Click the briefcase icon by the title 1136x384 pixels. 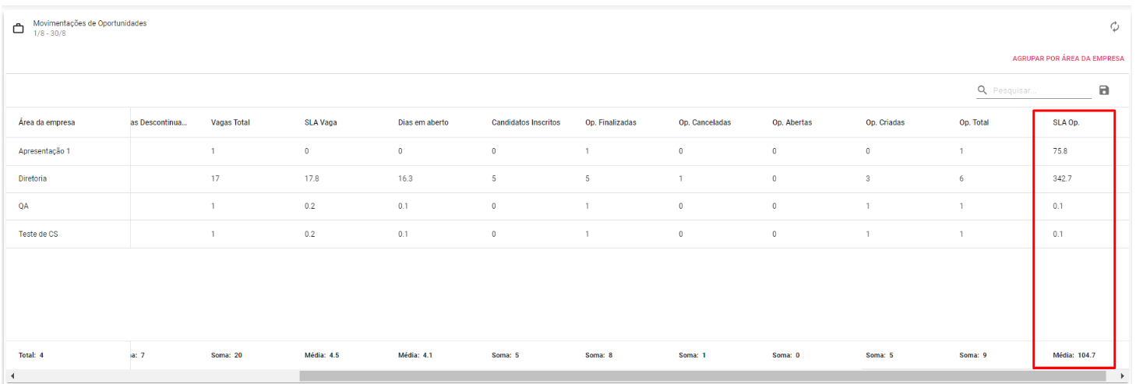point(19,29)
